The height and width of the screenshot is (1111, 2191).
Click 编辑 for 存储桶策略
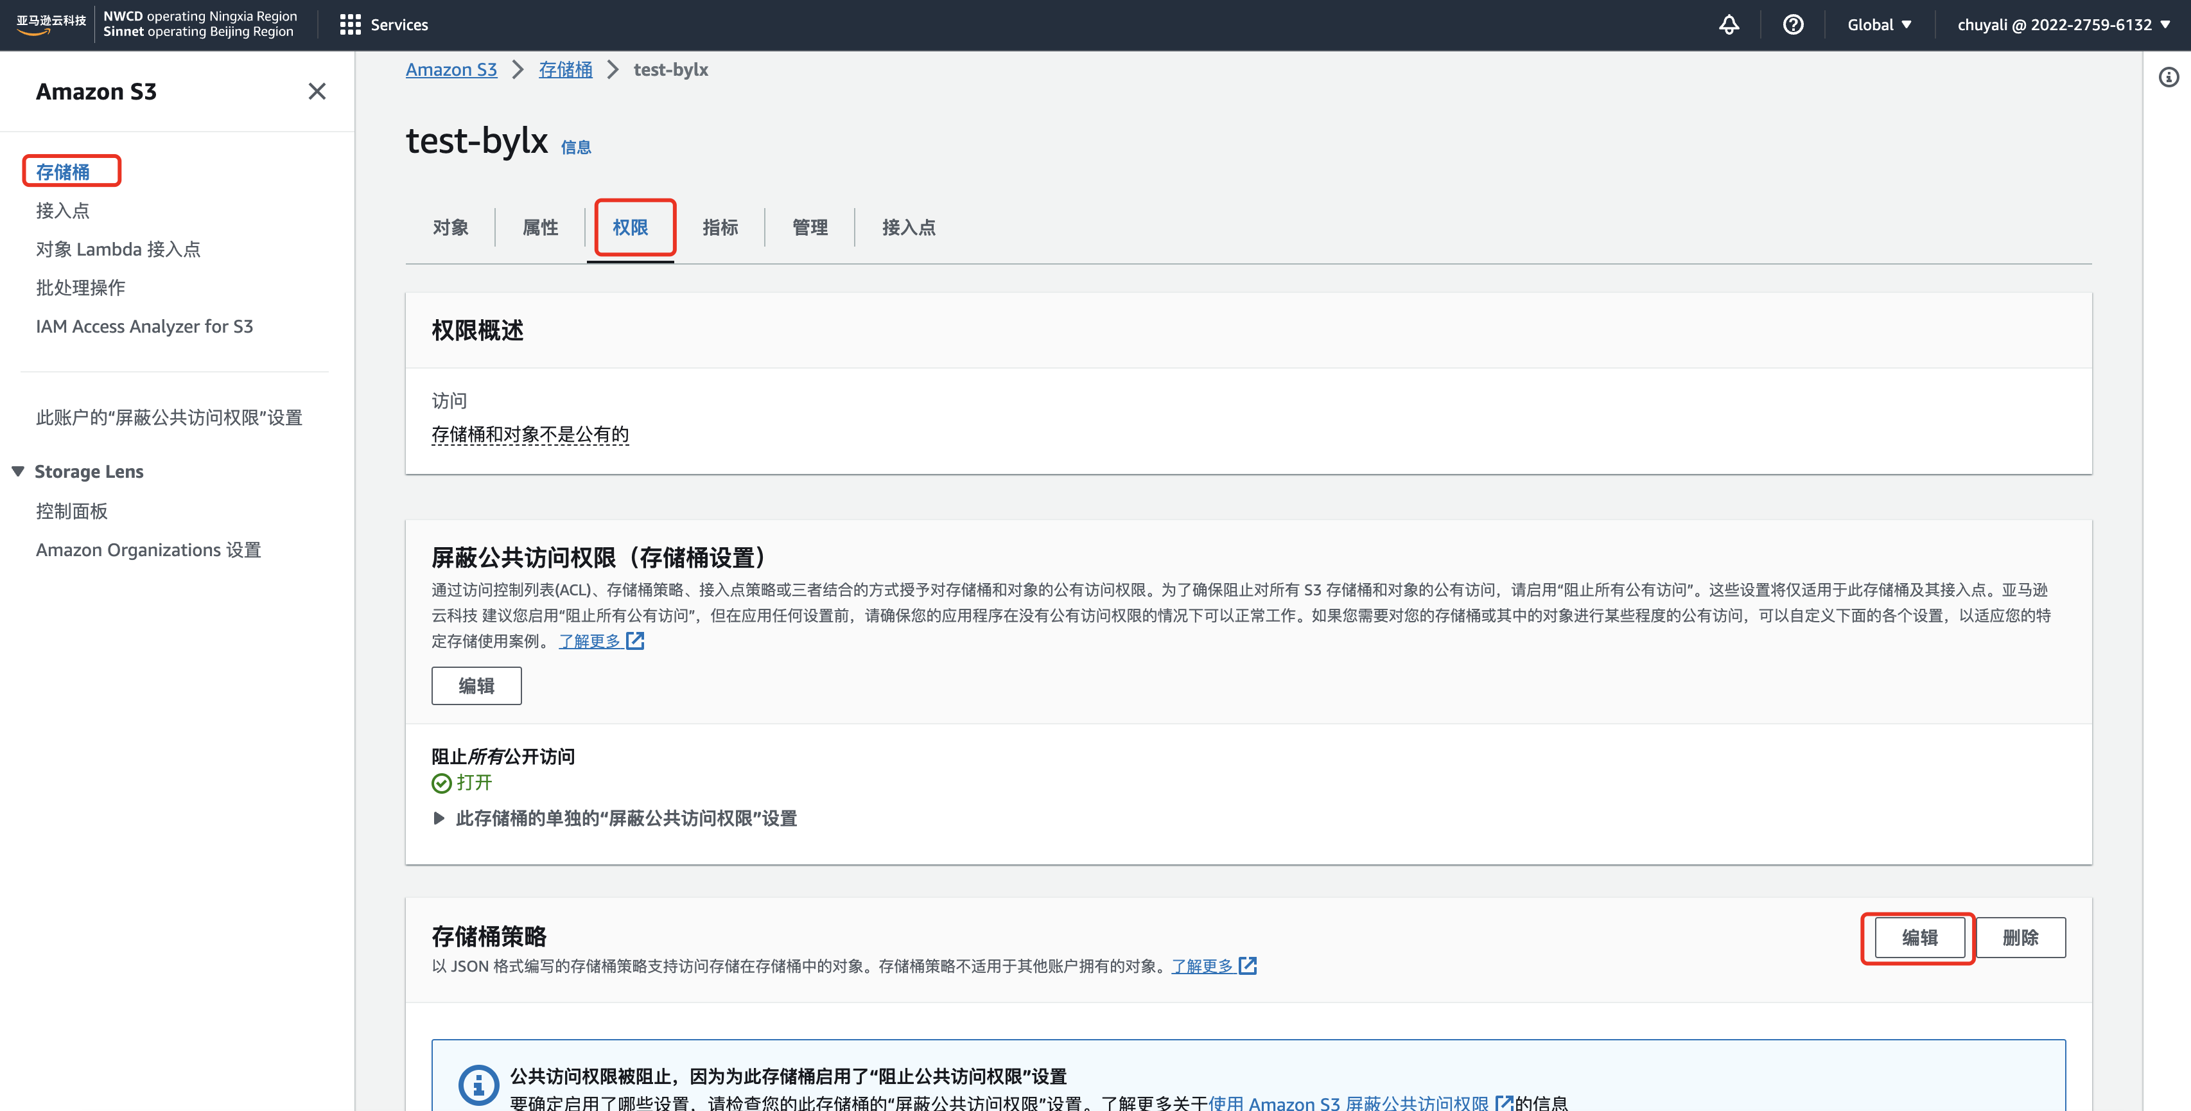pos(1919,938)
